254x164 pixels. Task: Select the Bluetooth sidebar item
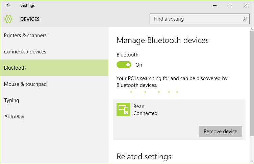pyautogui.click(x=15, y=68)
